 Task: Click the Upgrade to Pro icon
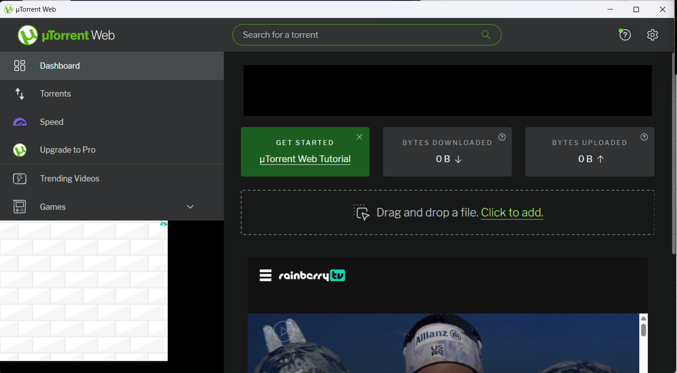point(20,149)
